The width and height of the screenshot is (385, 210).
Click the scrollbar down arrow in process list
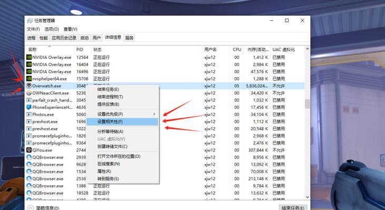[x=308, y=197]
